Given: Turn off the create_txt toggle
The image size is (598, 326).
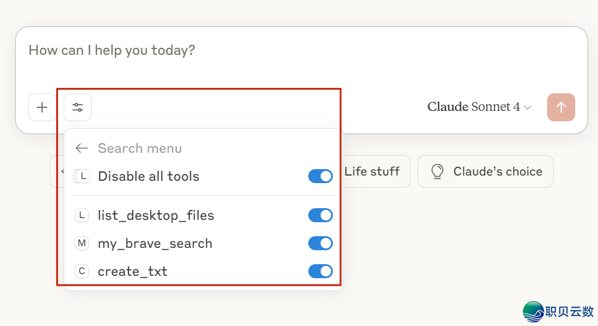Looking at the screenshot, I should click(320, 271).
